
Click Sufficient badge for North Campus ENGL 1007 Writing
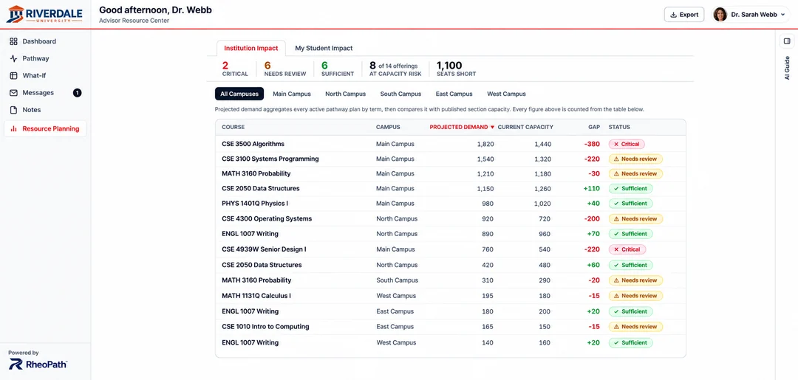point(630,234)
